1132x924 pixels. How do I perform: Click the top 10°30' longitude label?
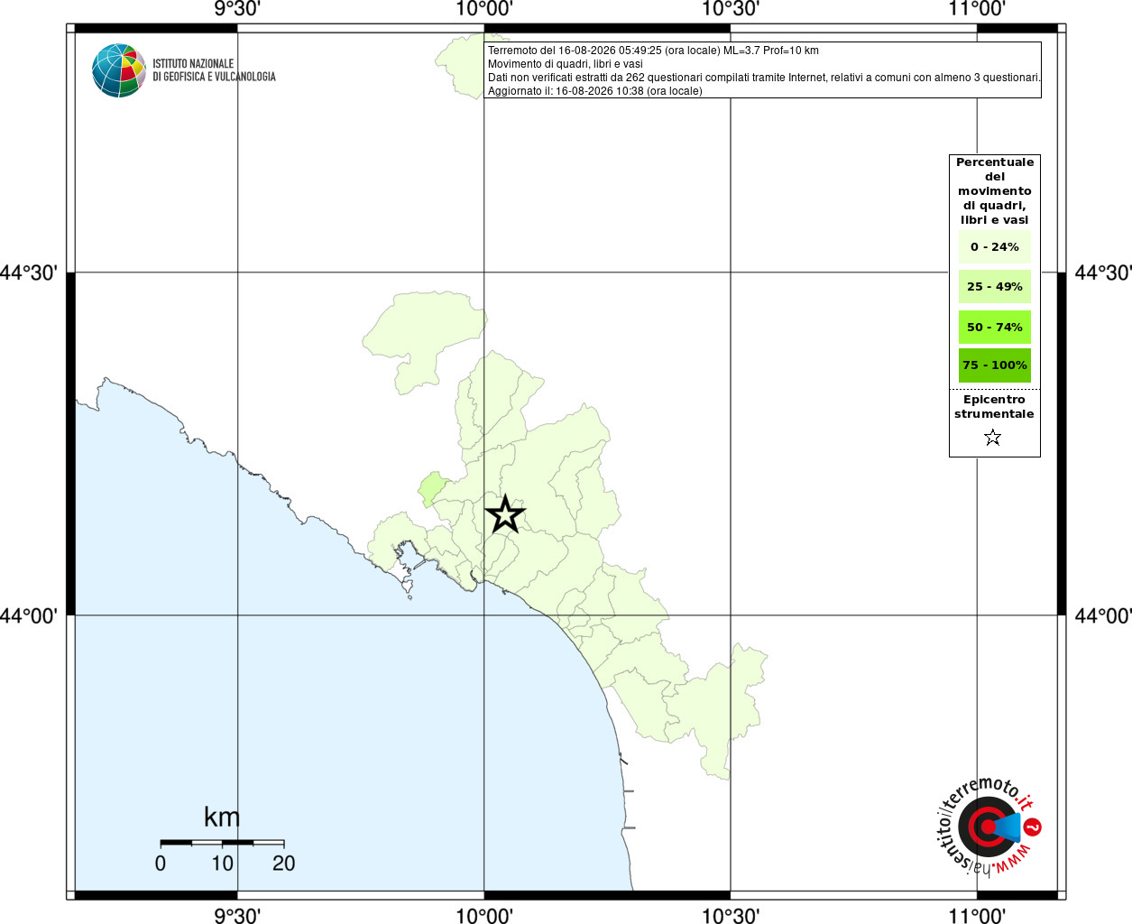tap(731, 9)
